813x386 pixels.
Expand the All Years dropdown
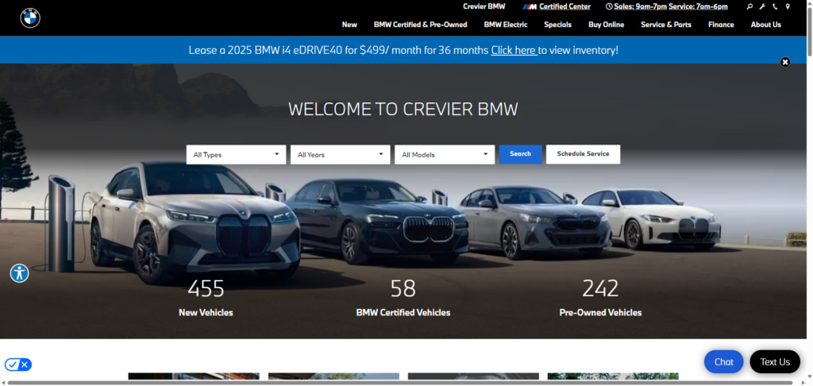340,155
